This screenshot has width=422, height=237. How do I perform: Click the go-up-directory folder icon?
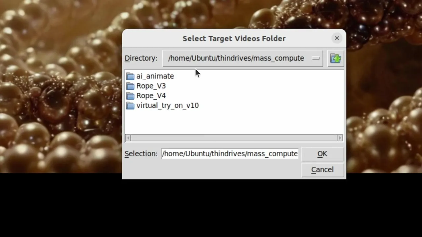coord(336,58)
